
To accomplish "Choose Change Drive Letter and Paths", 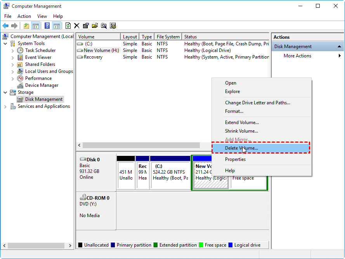I will [x=262, y=103].
